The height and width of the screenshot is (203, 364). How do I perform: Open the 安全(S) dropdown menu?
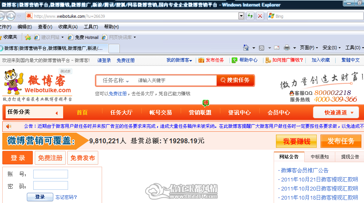pos(331,48)
